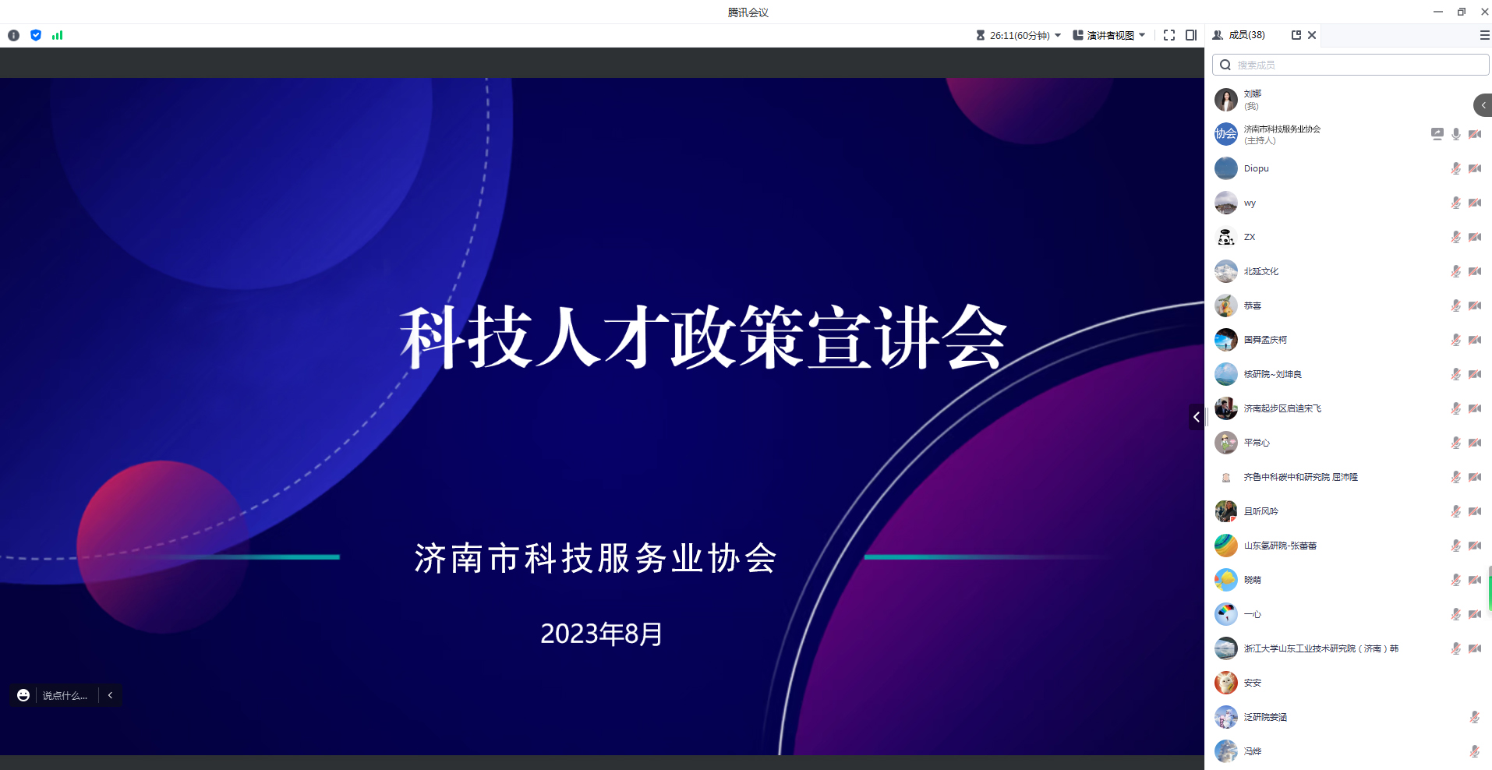
Task: Collapse the side panel with the left-arrow handle
Action: coord(1197,417)
